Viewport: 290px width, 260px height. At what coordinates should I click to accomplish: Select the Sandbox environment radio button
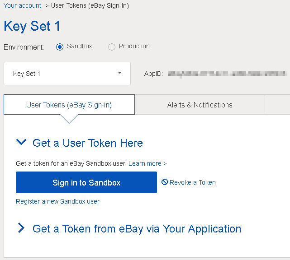coord(60,47)
